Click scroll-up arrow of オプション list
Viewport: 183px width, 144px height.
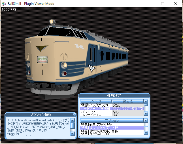tap(146, 121)
